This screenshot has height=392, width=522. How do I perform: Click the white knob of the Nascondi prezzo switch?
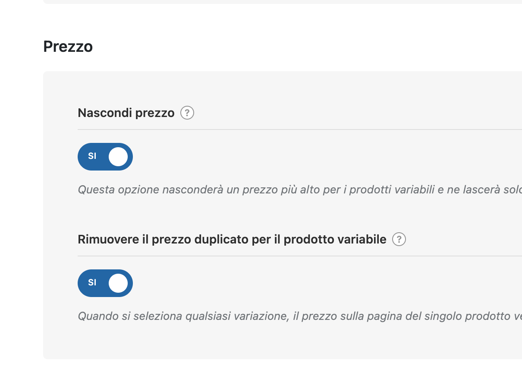(x=118, y=157)
